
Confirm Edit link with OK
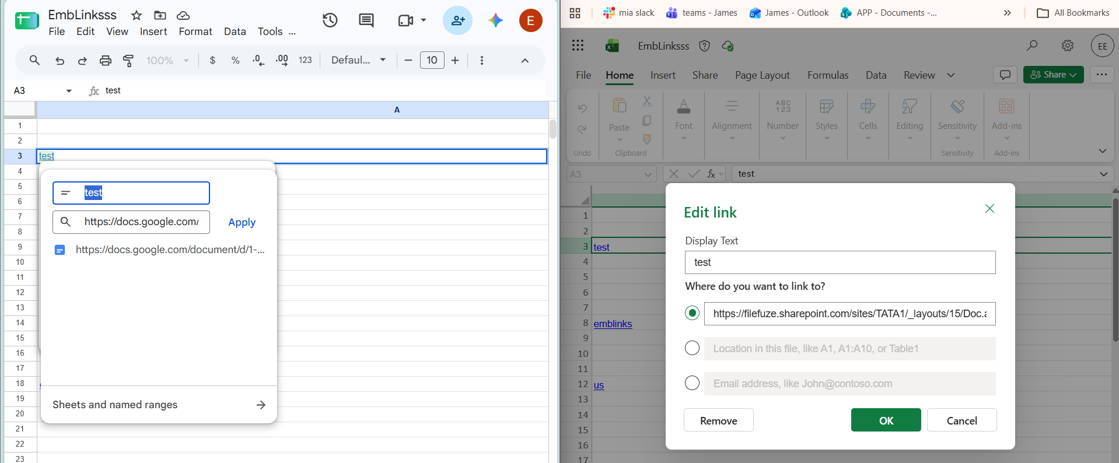[886, 420]
